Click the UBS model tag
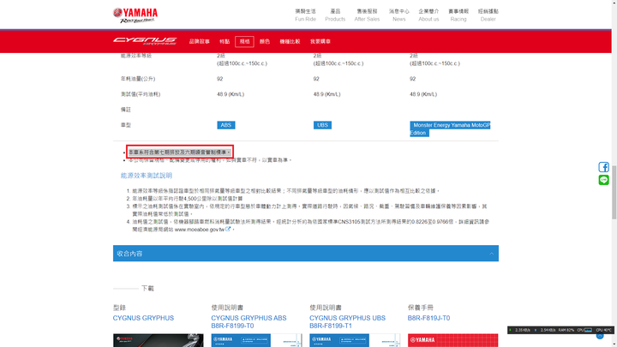 322,125
